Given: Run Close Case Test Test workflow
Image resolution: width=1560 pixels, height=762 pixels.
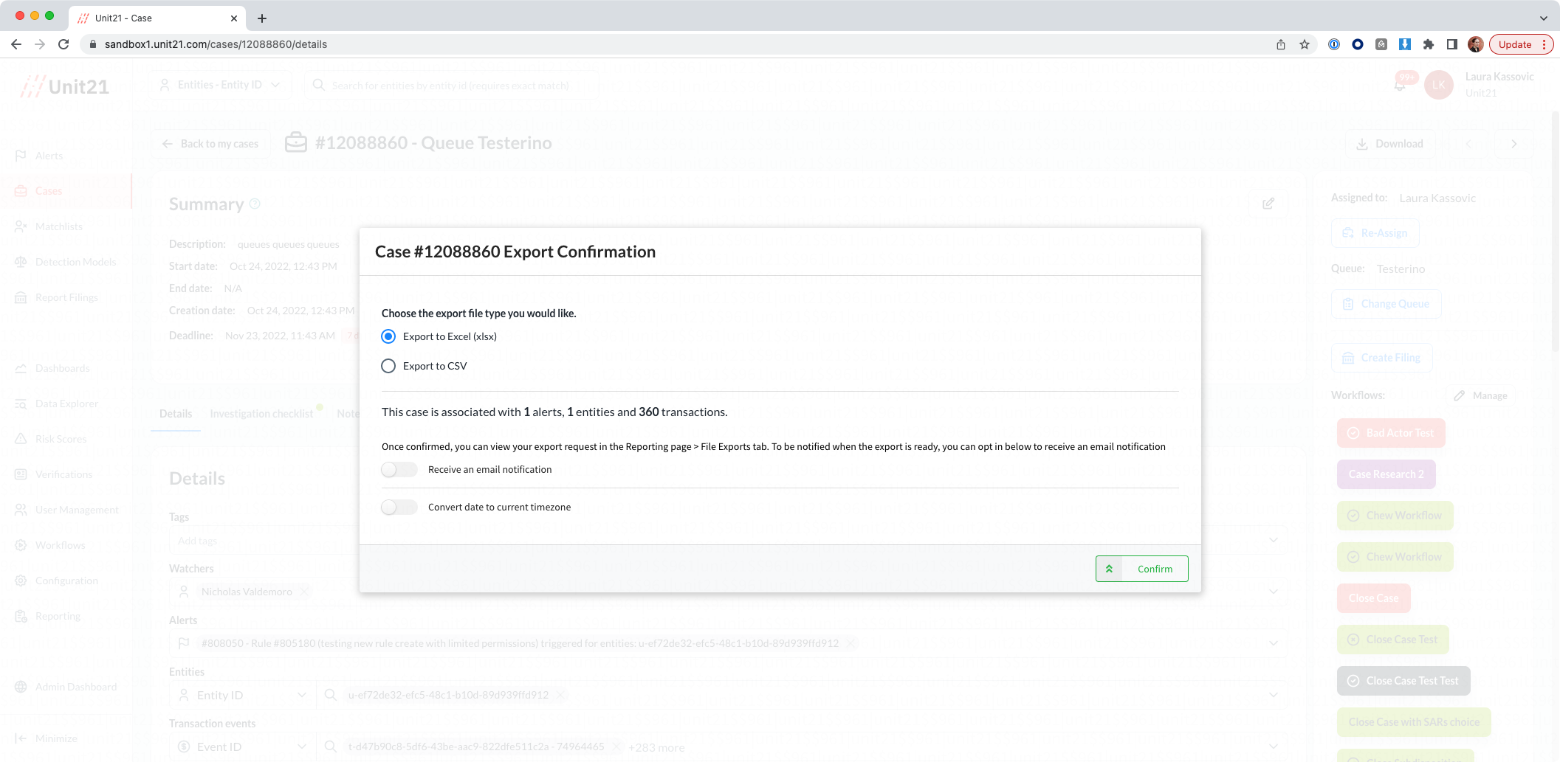Looking at the screenshot, I should click(1403, 681).
